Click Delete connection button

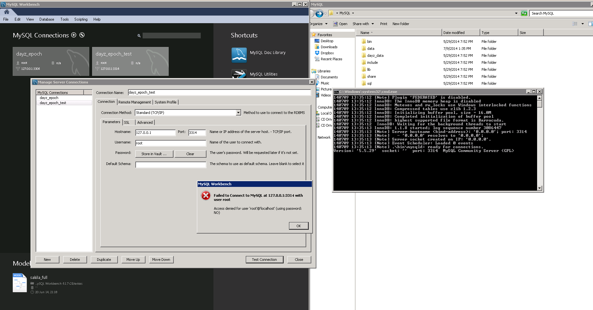[75, 260]
